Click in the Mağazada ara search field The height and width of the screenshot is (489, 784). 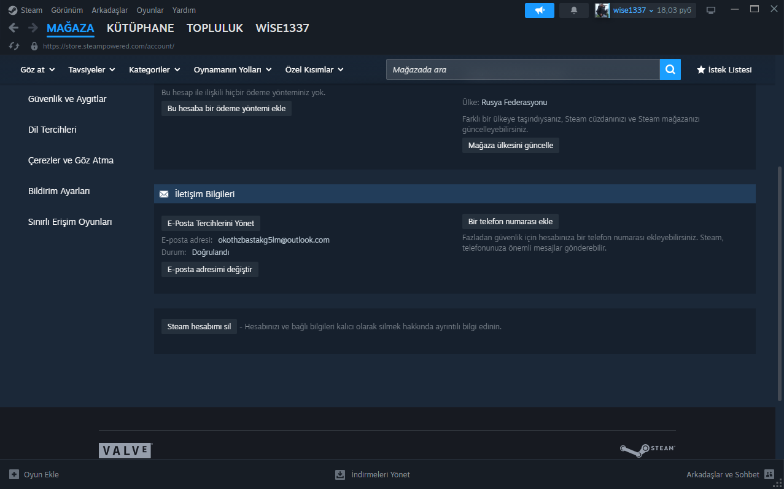coord(522,69)
